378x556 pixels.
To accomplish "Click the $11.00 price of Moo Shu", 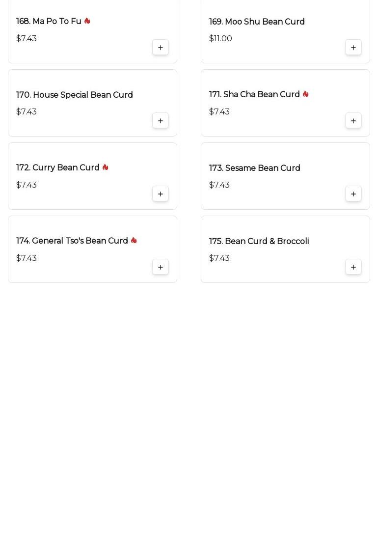I will (x=220, y=38).
